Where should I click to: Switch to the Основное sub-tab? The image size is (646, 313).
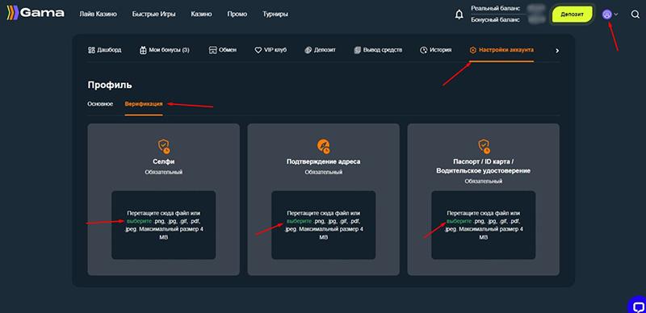[100, 104]
